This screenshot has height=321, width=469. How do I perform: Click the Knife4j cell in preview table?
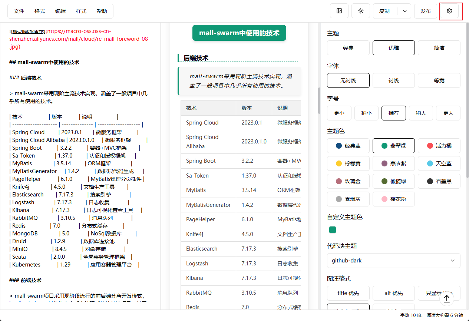tap(208, 234)
